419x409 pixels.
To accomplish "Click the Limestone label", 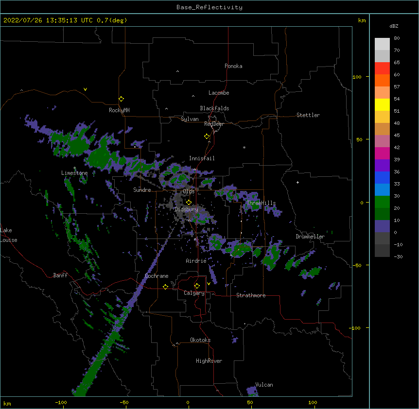I will [x=74, y=173].
